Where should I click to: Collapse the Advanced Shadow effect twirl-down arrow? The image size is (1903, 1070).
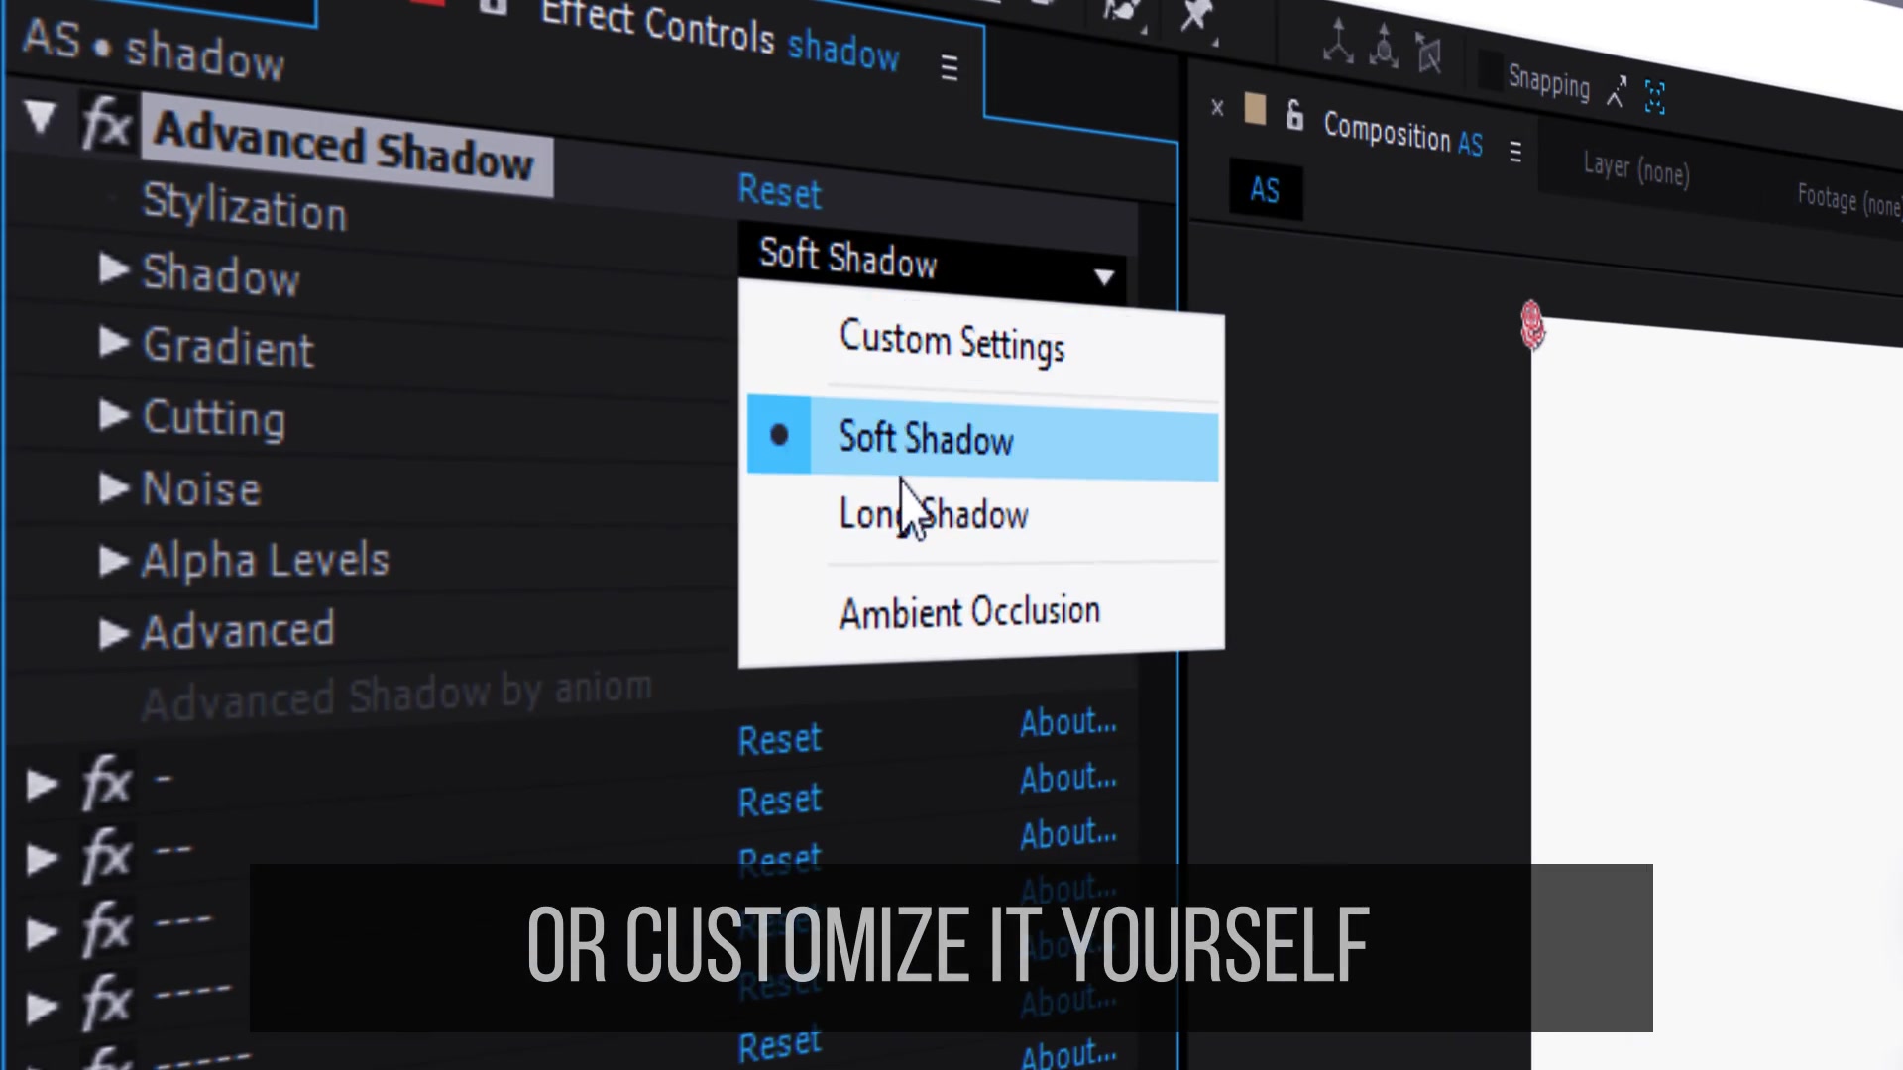40,116
